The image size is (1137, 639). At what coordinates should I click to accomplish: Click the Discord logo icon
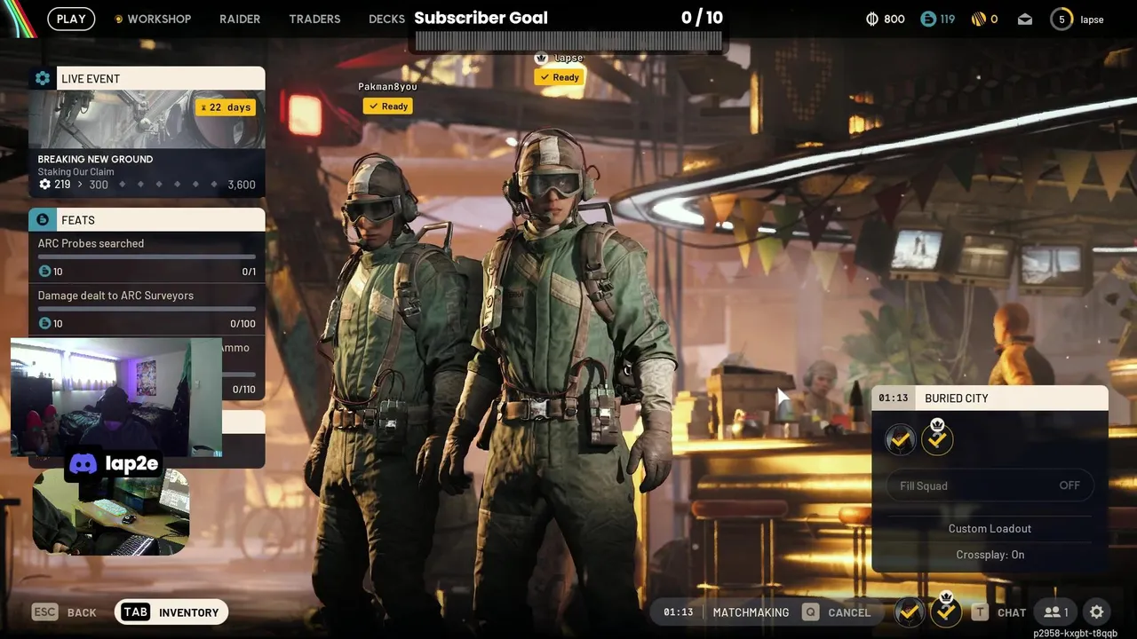pos(83,463)
